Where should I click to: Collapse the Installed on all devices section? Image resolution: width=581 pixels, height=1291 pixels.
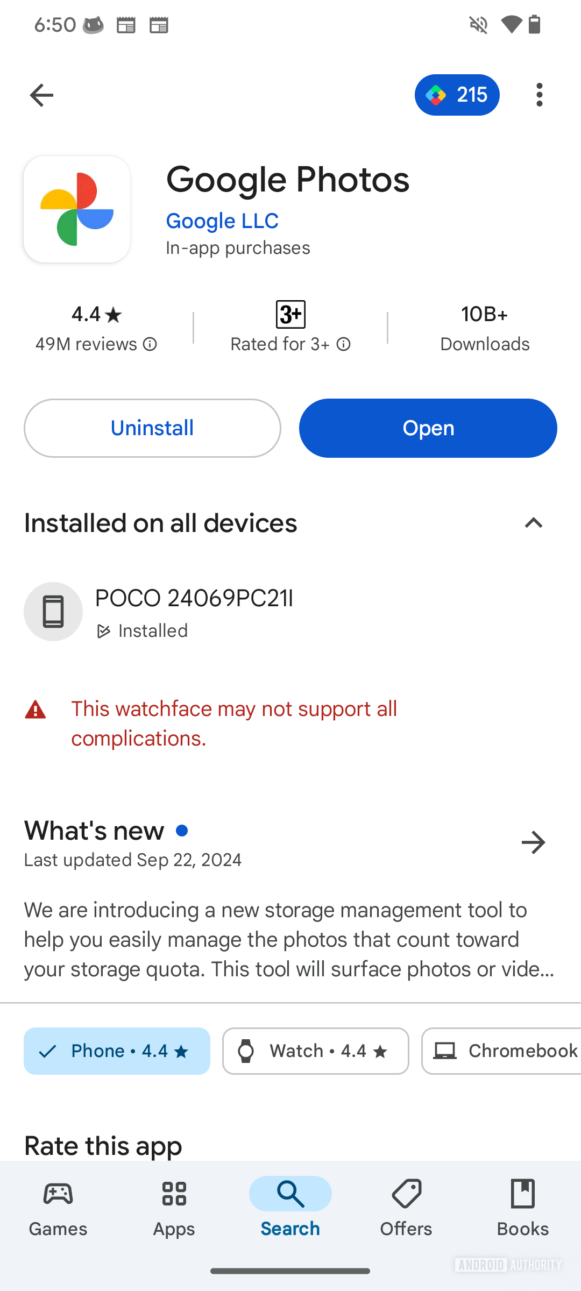533,523
